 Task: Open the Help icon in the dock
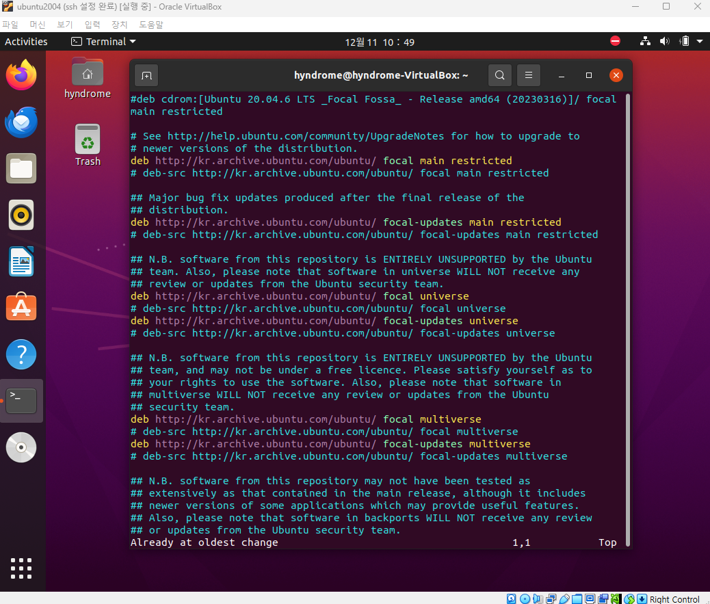[x=21, y=354]
